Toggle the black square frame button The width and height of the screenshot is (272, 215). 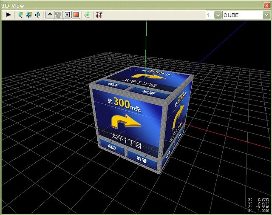point(67,15)
